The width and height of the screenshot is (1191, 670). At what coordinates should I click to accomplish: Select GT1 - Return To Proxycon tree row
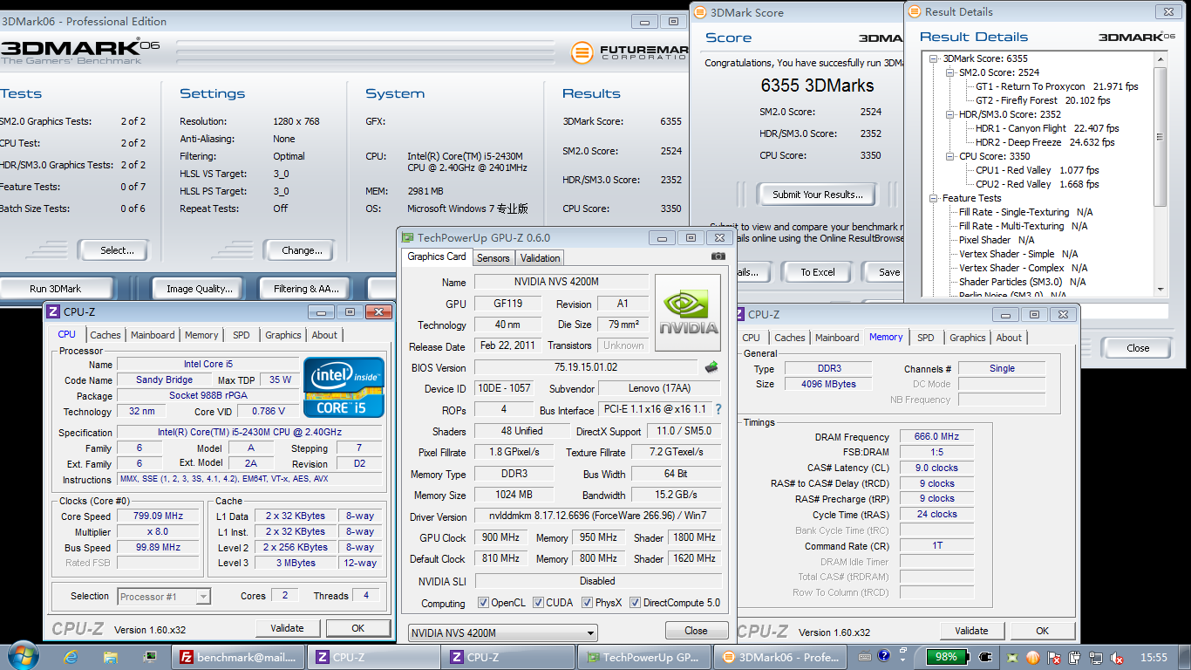coord(1057,86)
